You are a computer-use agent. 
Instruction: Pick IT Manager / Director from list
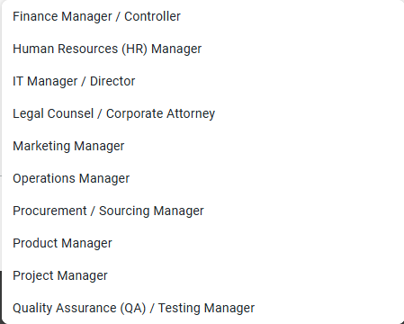[202, 81]
